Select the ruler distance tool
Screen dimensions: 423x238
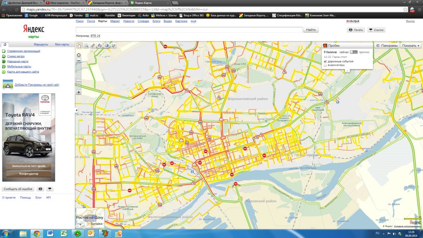(93, 45)
